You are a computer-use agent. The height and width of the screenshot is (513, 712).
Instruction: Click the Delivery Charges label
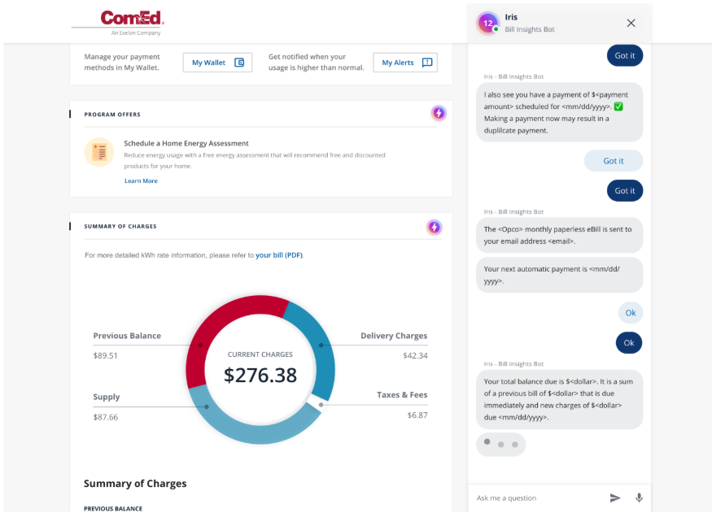pos(394,336)
